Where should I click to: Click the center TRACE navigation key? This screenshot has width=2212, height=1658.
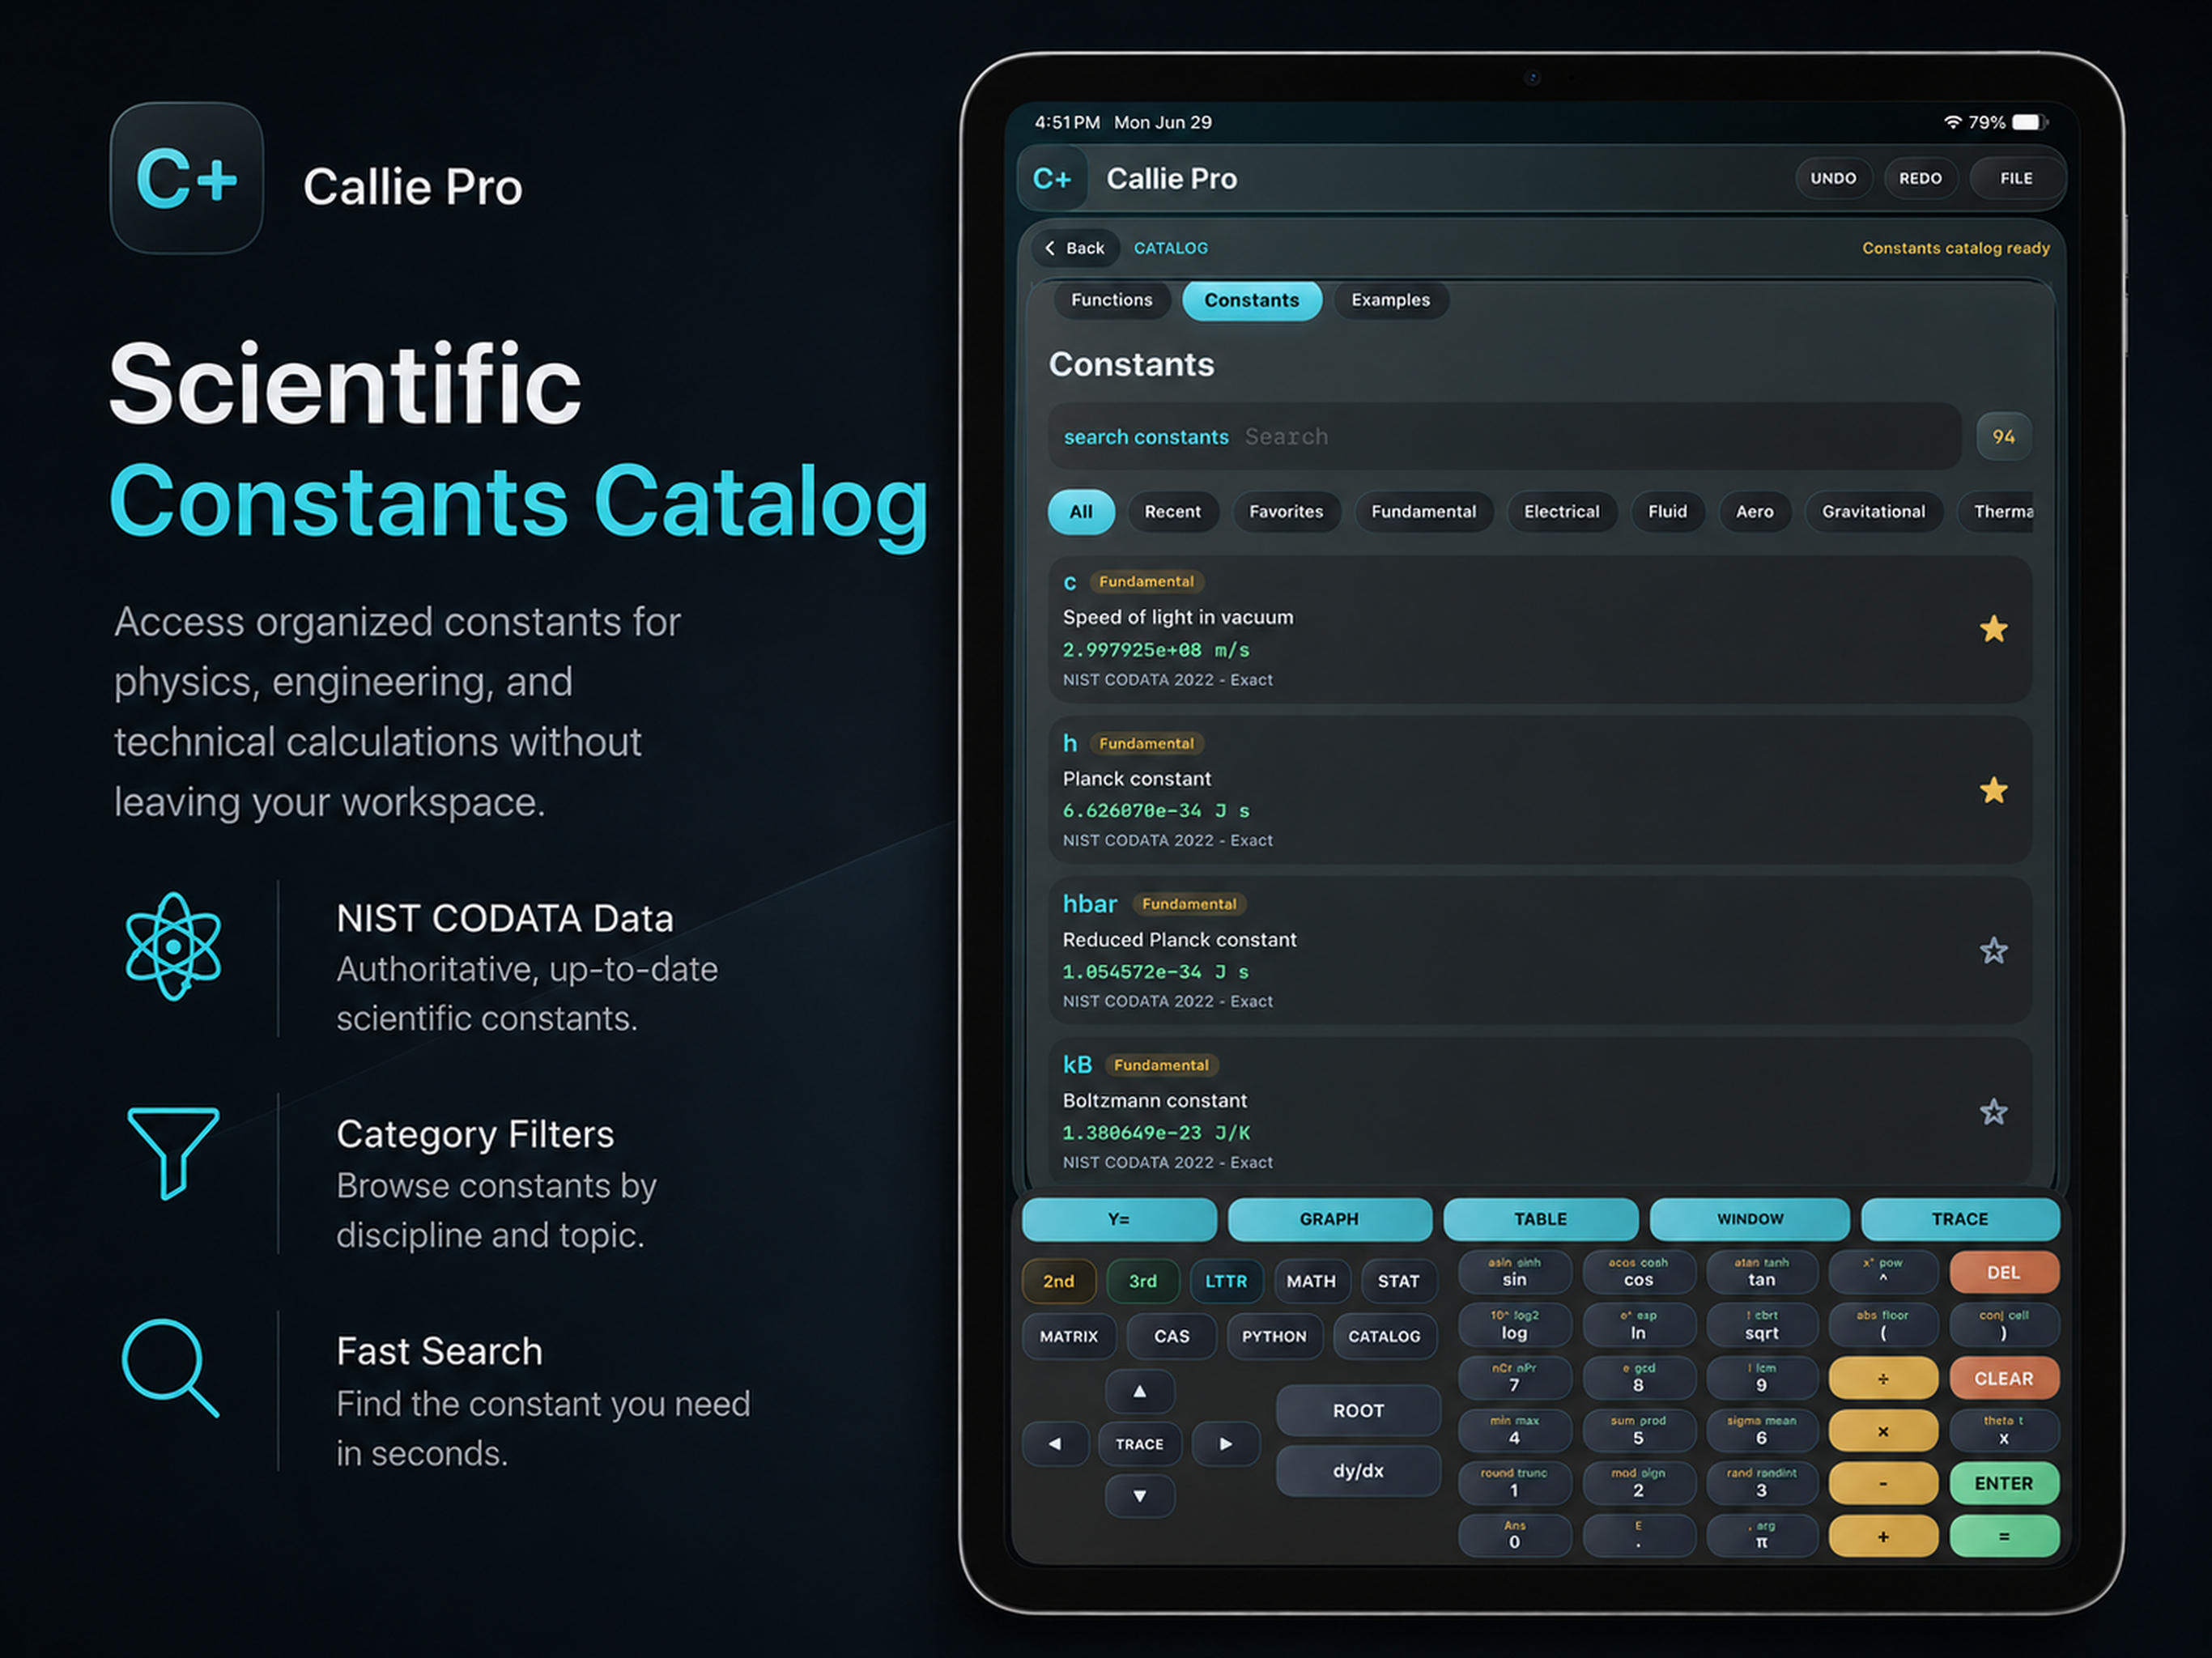[1140, 1444]
